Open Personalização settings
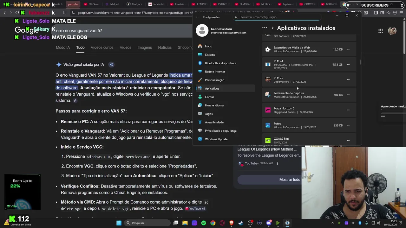The image size is (406, 228). (x=225, y=80)
